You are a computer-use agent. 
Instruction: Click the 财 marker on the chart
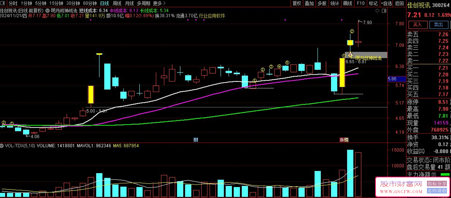click(196, 140)
